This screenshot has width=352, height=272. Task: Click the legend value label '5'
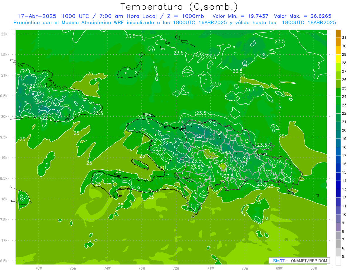[x=343, y=257]
